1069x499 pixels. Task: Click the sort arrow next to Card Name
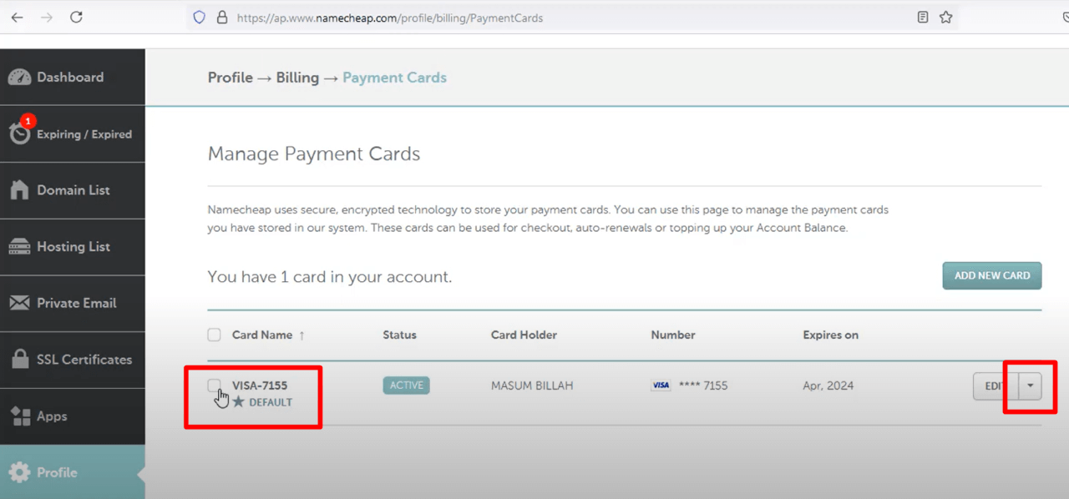click(x=301, y=335)
